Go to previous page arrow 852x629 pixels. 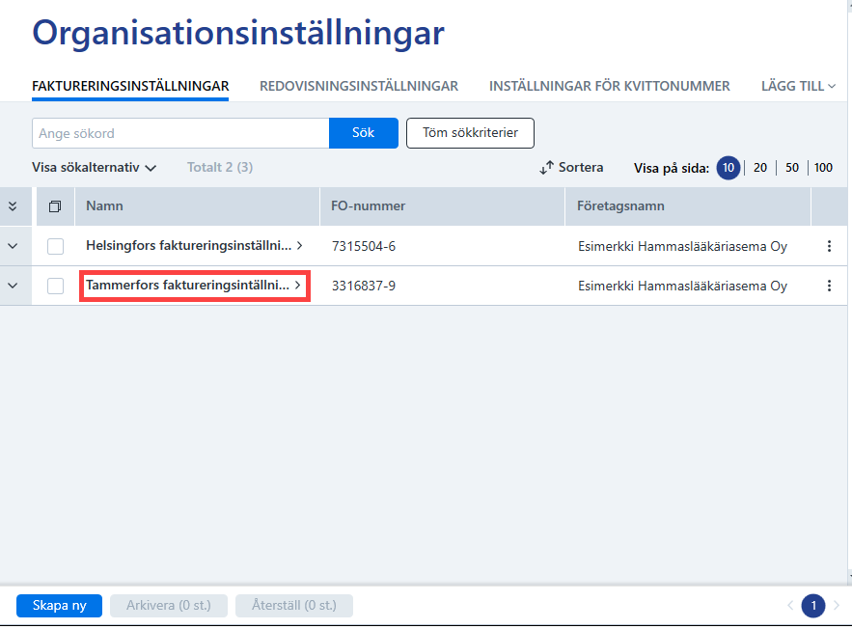point(790,606)
